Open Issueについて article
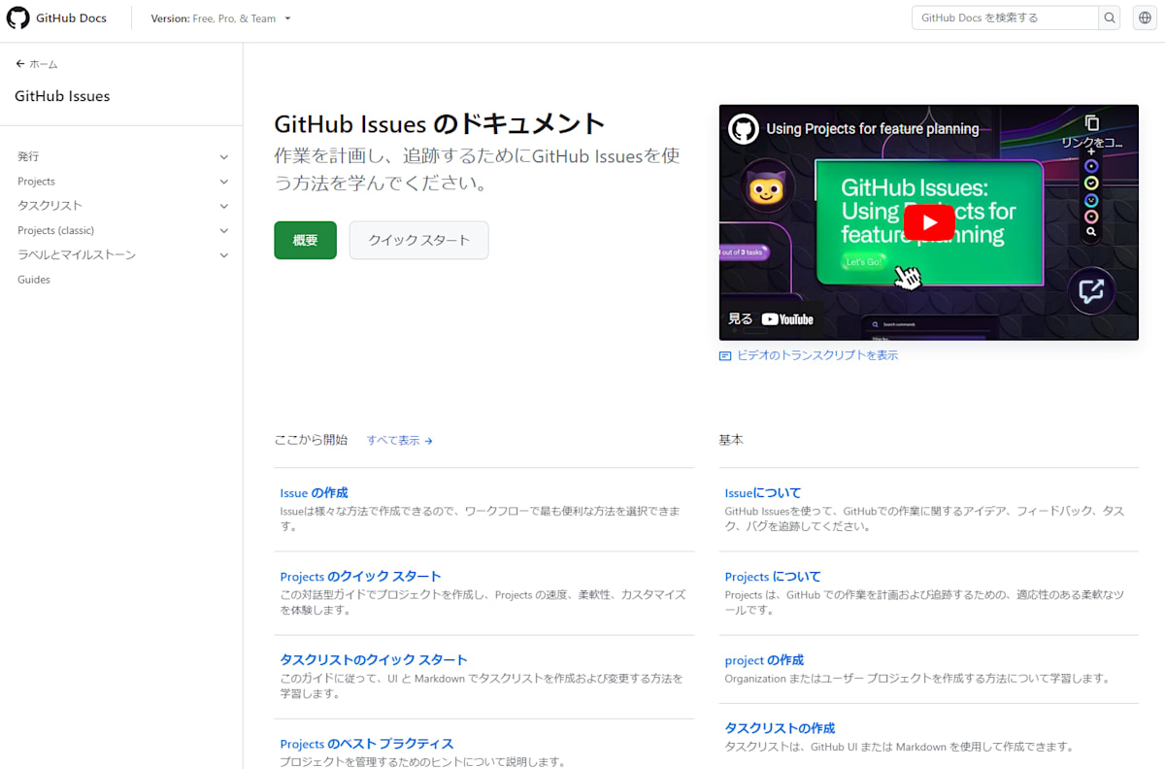 pos(763,493)
